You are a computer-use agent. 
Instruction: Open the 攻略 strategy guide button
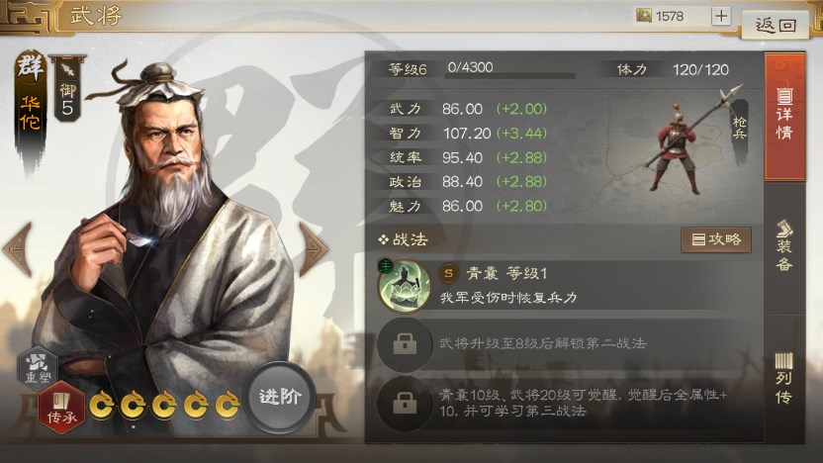(716, 239)
